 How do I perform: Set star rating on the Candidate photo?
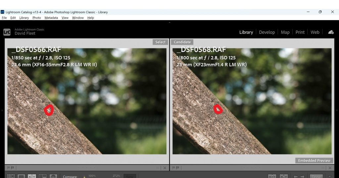tap(252, 168)
